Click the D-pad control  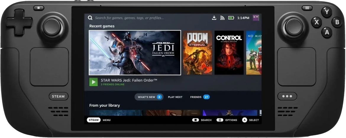(20, 22)
